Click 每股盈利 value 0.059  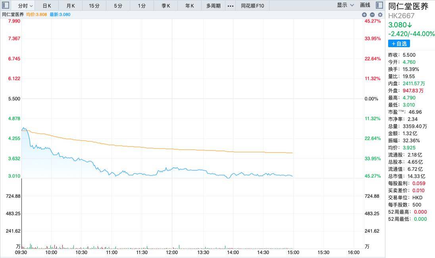point(419,183)
